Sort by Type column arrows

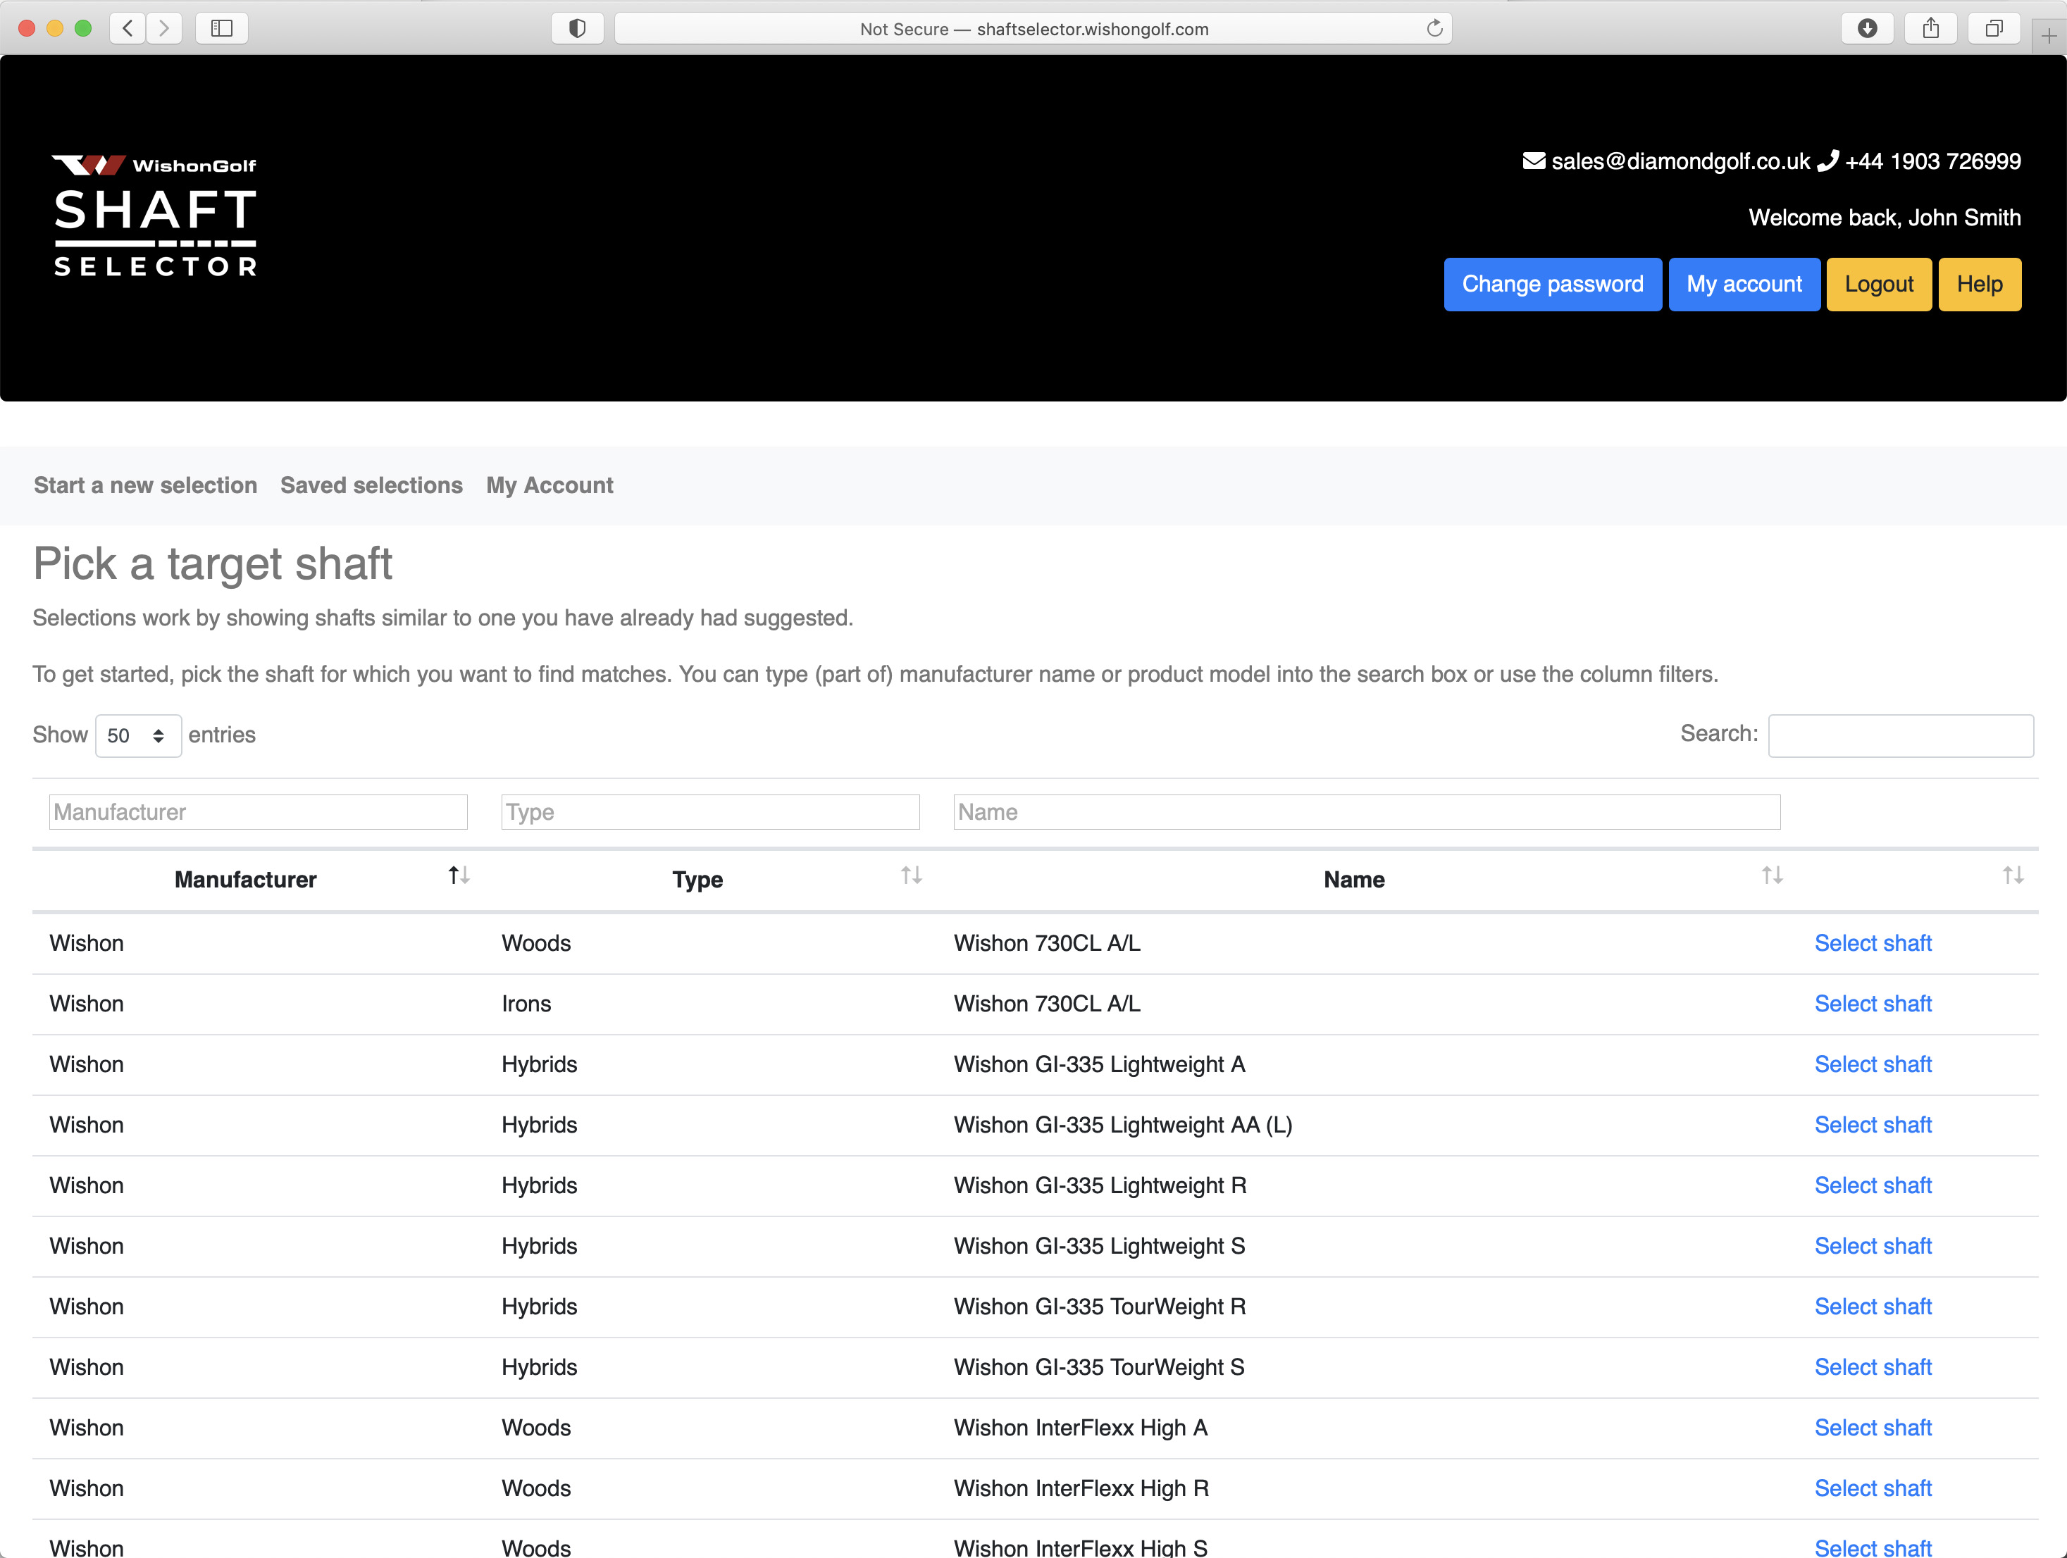tap(911, 875)
